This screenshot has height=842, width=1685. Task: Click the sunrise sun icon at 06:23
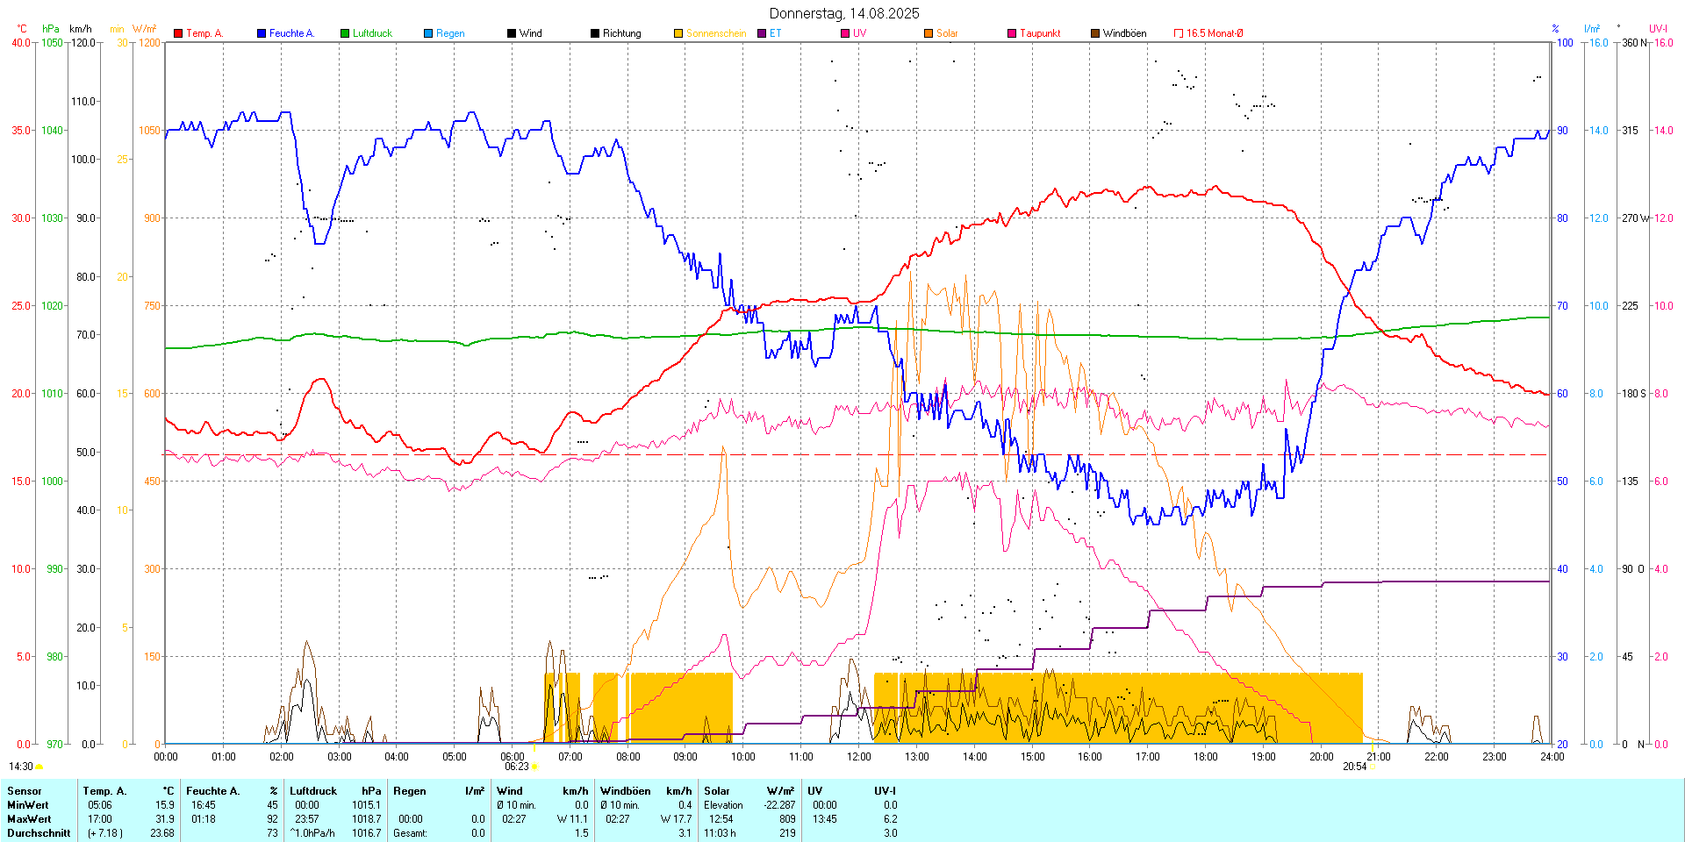[534, 767]
